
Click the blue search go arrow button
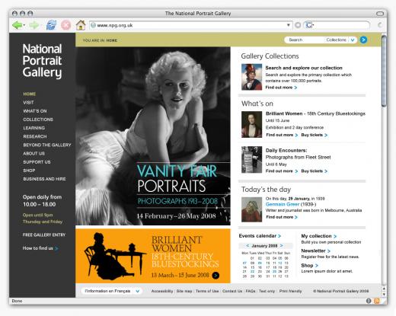tap(363, 40)
